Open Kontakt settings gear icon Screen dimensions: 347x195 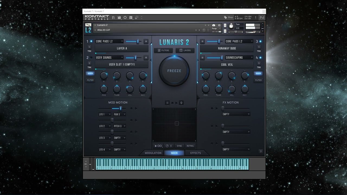(125, 17)
